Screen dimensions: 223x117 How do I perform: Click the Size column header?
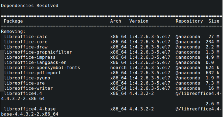point(214,21)
